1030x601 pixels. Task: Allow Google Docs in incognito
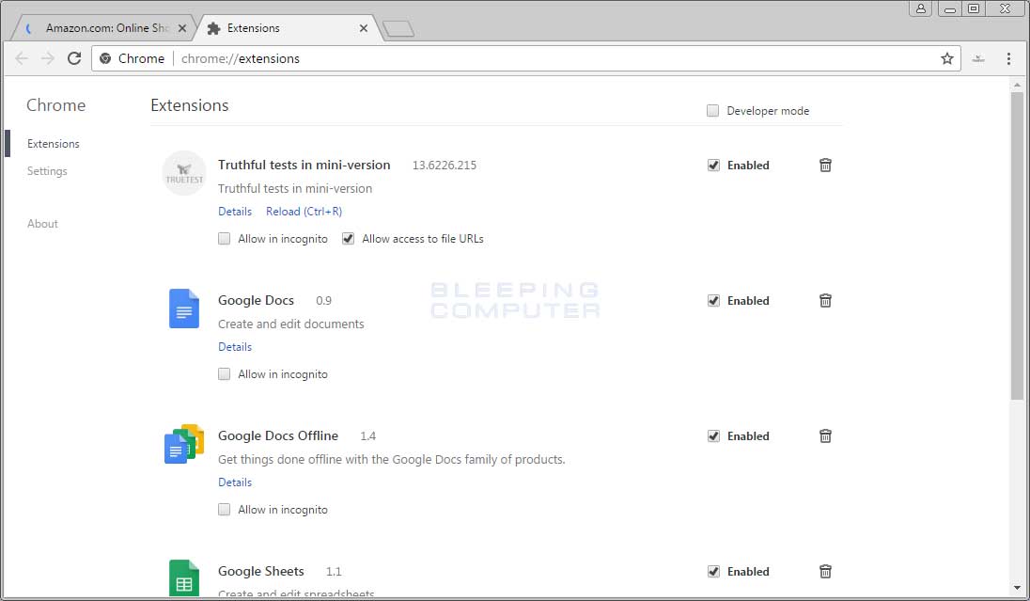point(224,374)
